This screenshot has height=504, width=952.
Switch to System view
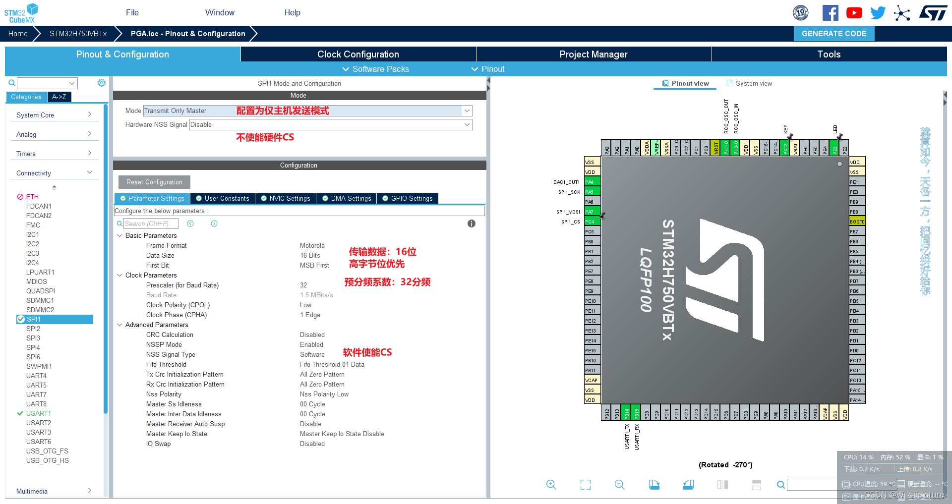[x=749, y=83]
